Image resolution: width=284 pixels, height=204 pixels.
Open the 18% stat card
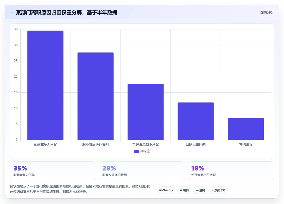(x=231, y=171)
